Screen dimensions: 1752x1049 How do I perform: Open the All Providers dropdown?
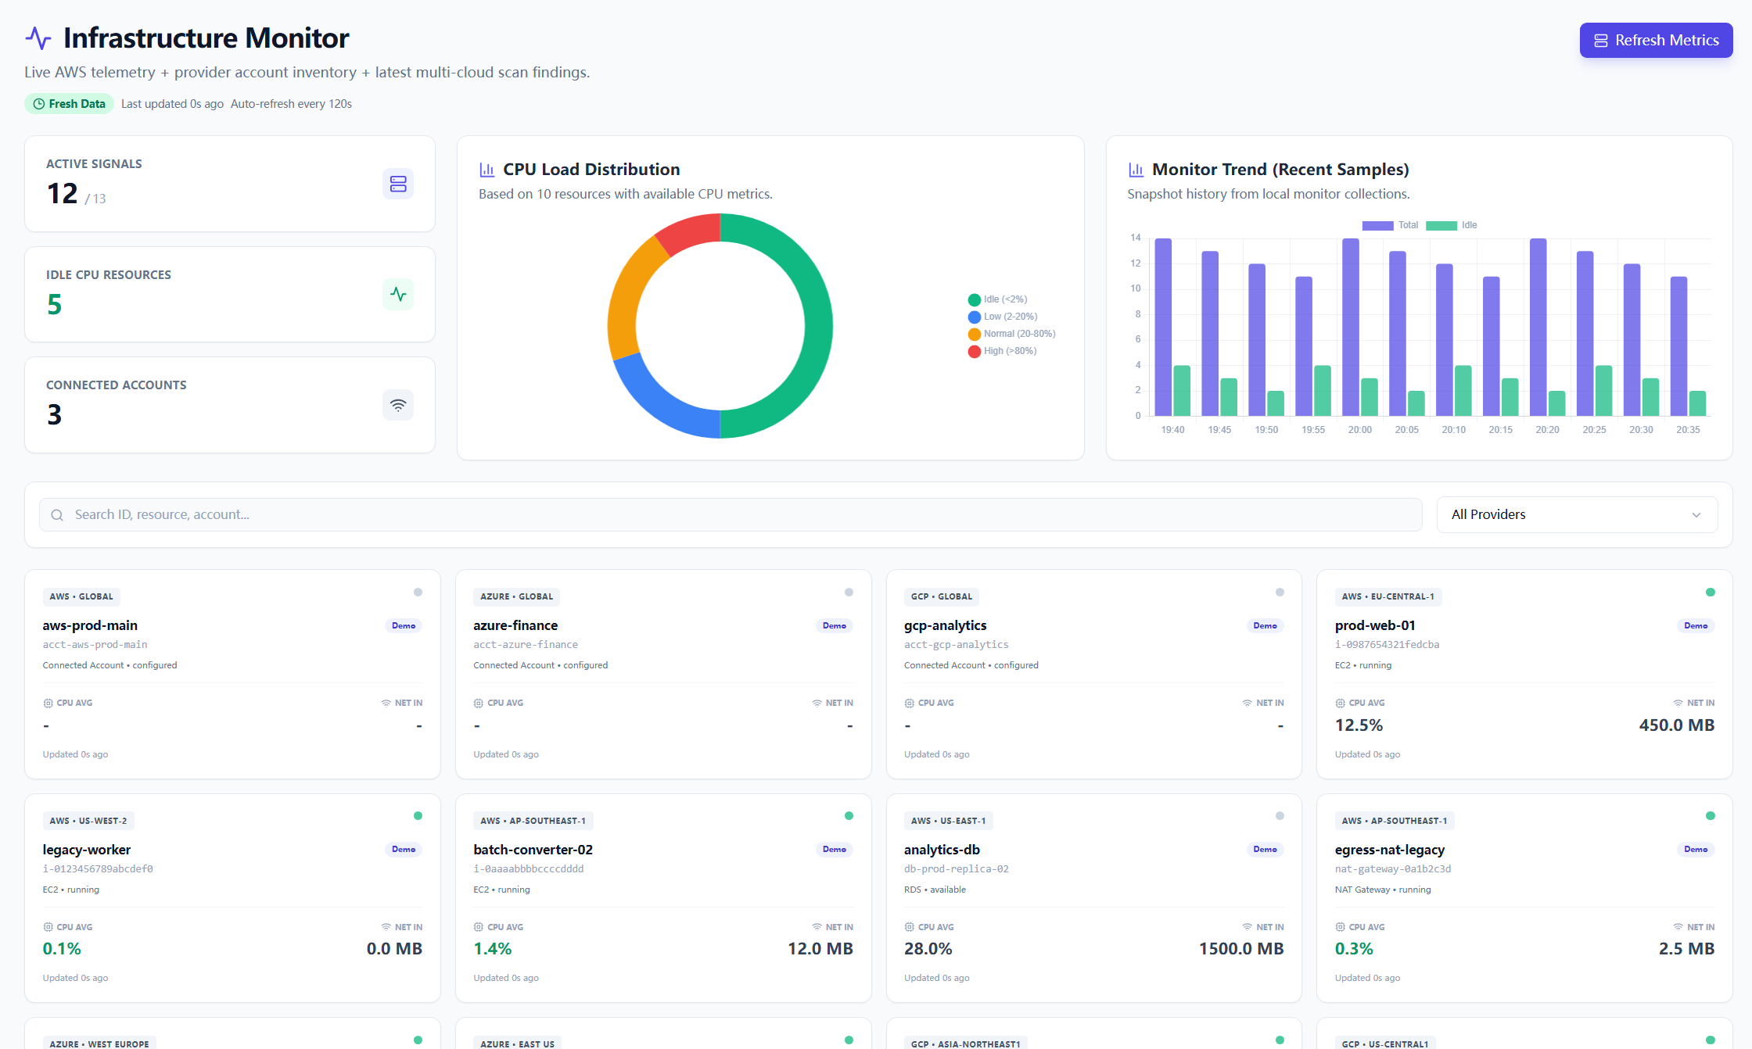[1577, 514]
